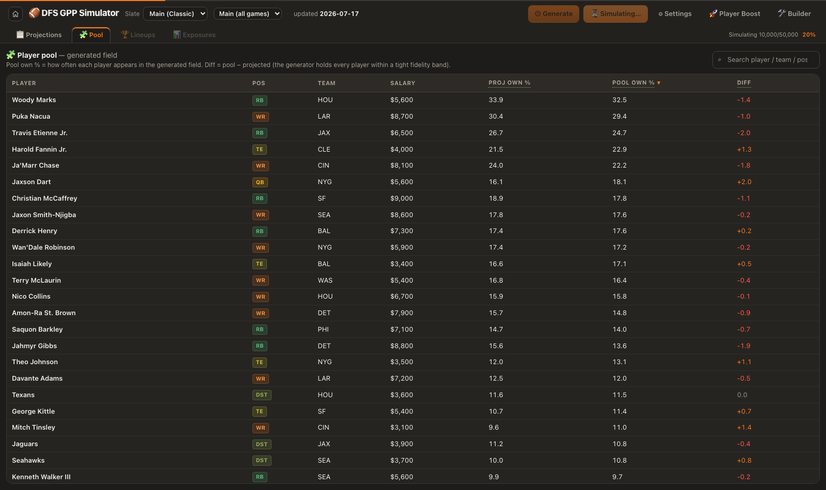Click DST badge for Texans

262,395
